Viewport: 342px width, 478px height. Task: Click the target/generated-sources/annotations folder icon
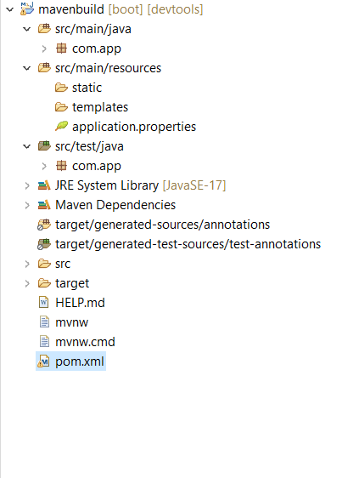click(x=44, y=225)
